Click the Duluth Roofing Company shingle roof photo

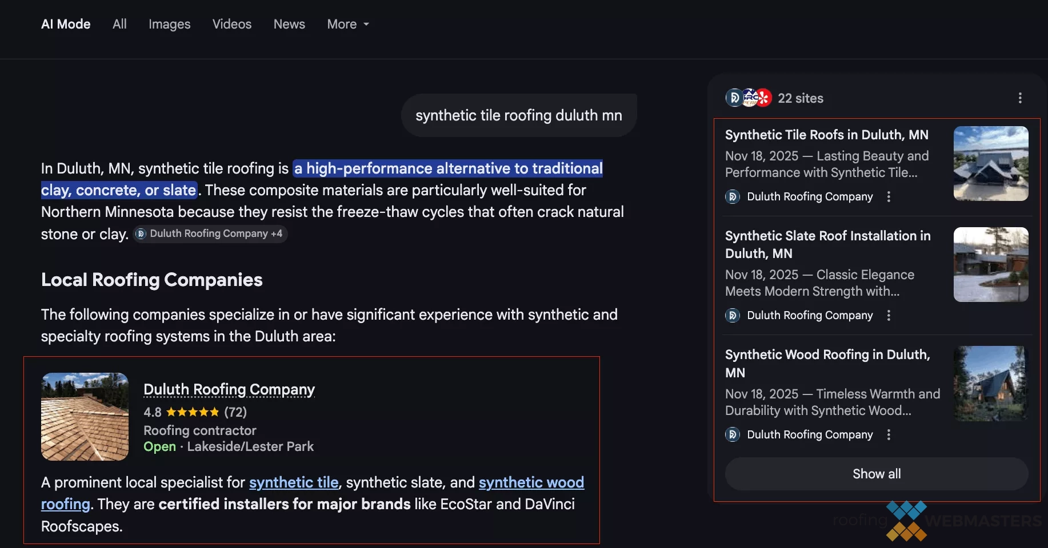click(x=85, y=417)
